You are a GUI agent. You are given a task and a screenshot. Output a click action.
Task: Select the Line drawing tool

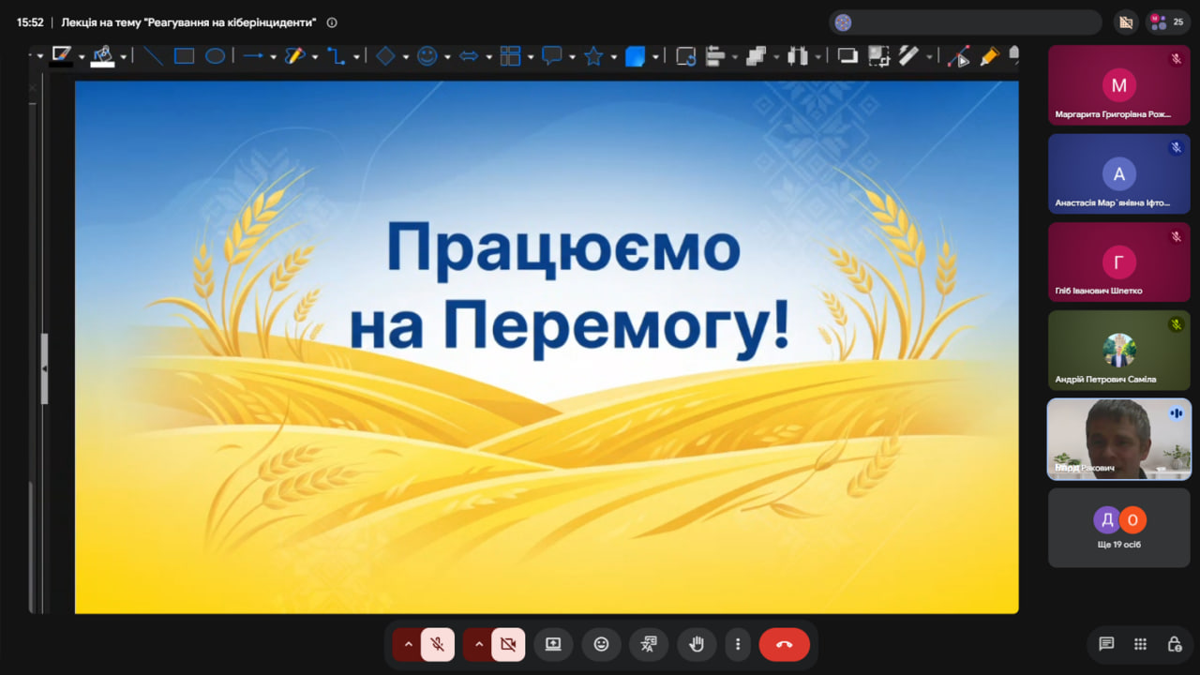coord(153,56)
